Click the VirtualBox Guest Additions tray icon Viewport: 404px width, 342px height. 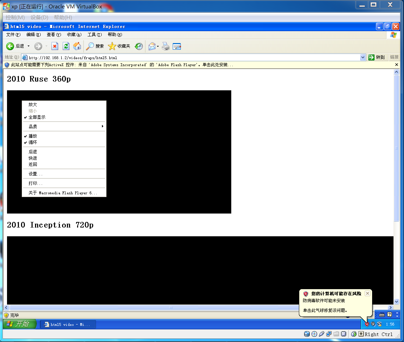point(379,324)
